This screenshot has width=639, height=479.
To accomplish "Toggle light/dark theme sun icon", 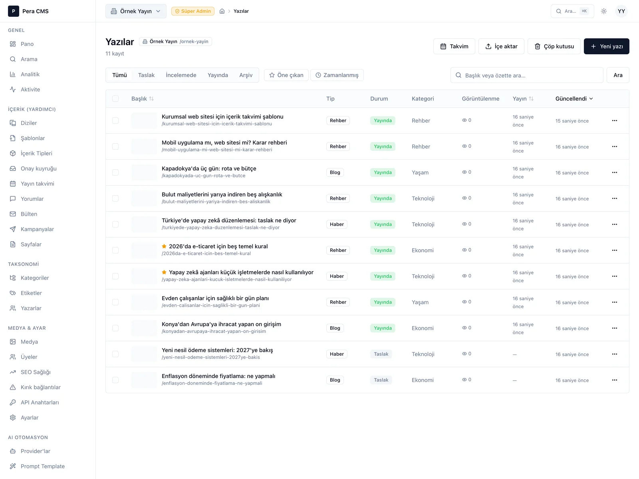I will tap(604, 11).
